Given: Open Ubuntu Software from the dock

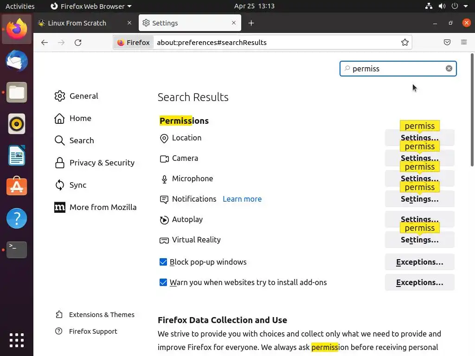Looking at the screenshot, I should tap(17, 187).
